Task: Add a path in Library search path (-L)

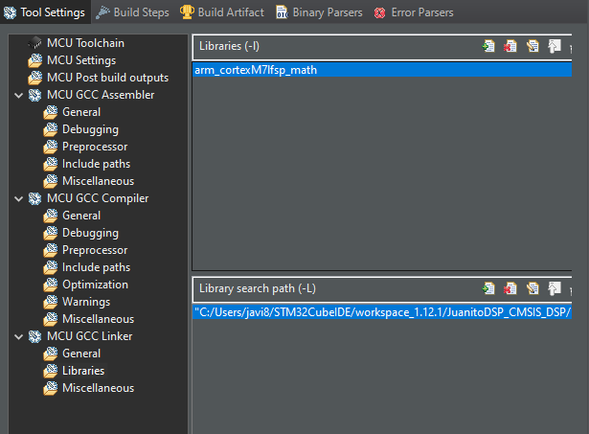Action: pos(488,288)
